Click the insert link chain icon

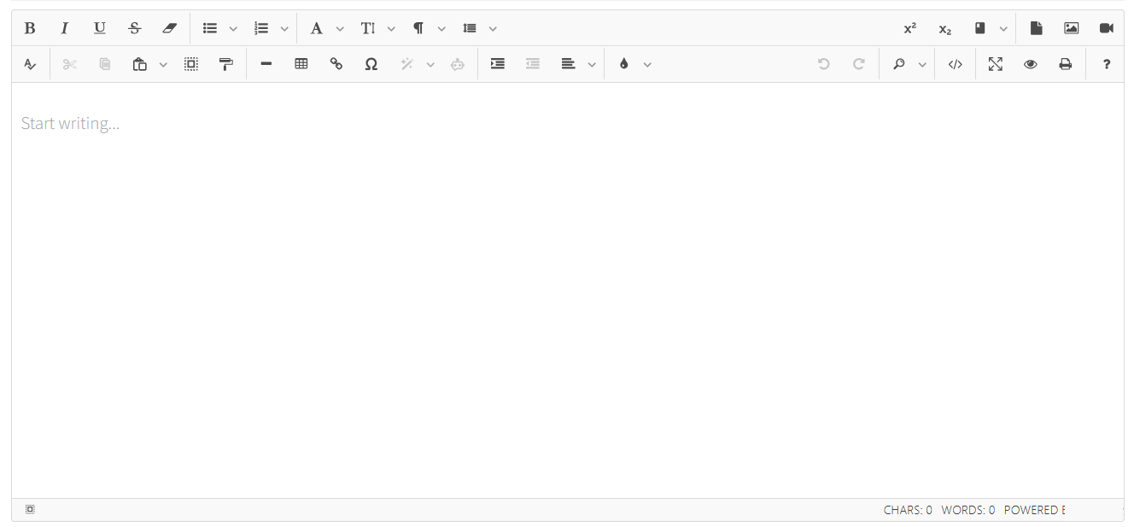pyautogui.click(x=336, y=64)
